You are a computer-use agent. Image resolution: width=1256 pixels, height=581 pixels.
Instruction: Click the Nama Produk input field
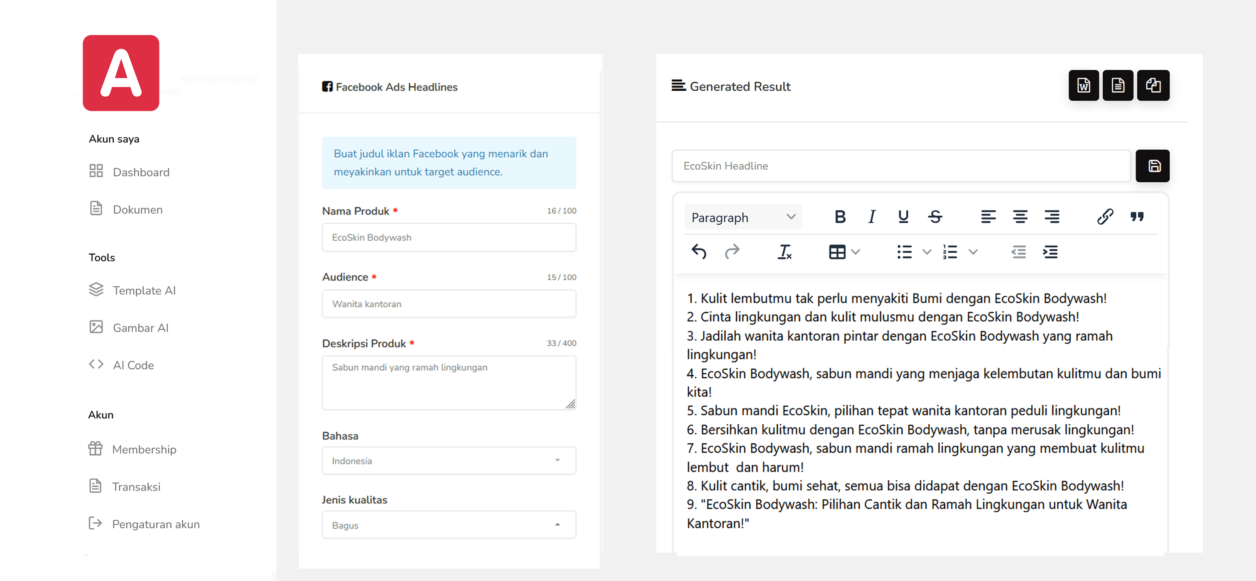tap(449, 238)
